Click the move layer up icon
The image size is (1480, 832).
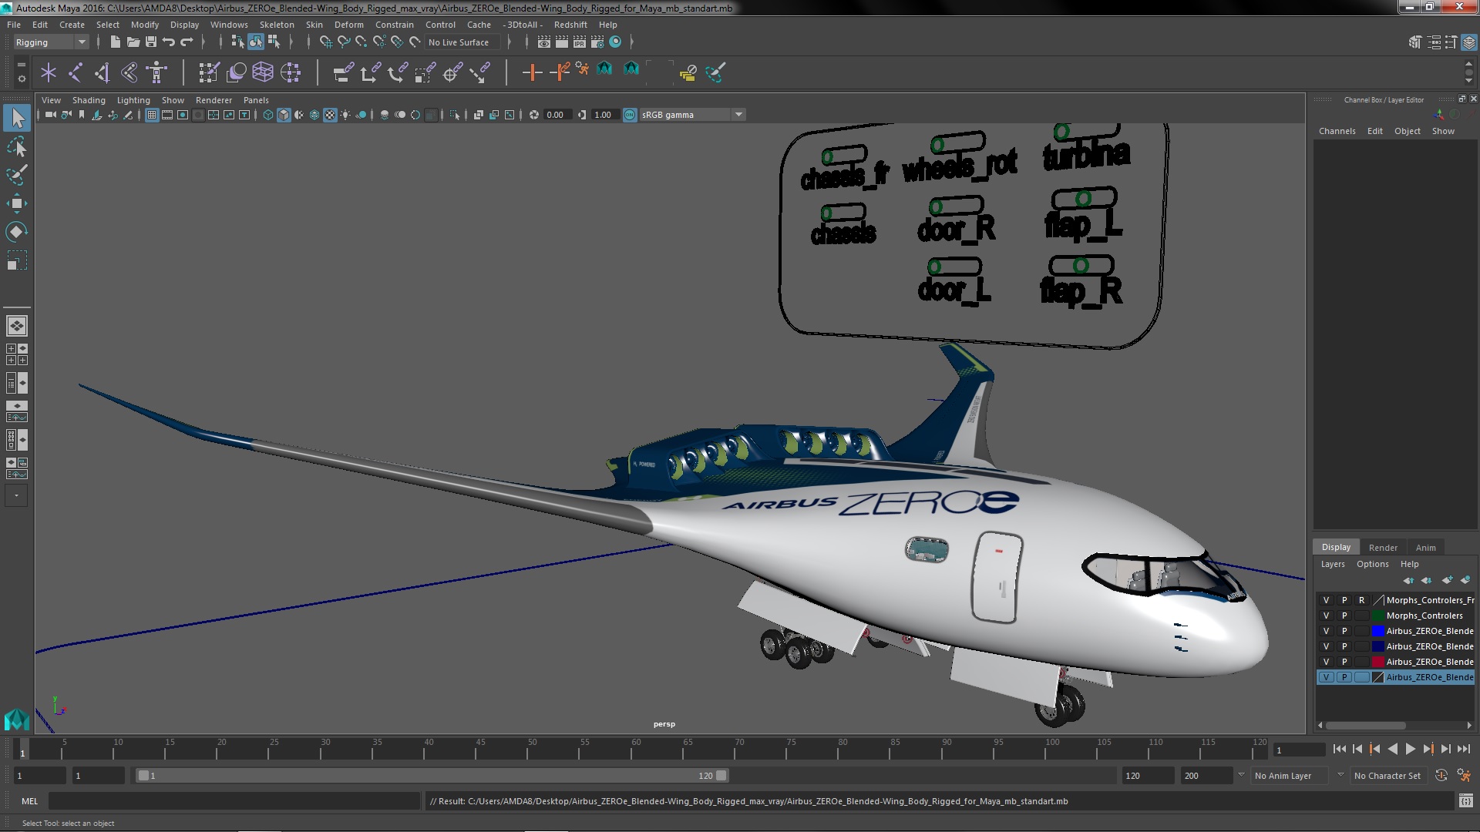[x=1408, y=580]
